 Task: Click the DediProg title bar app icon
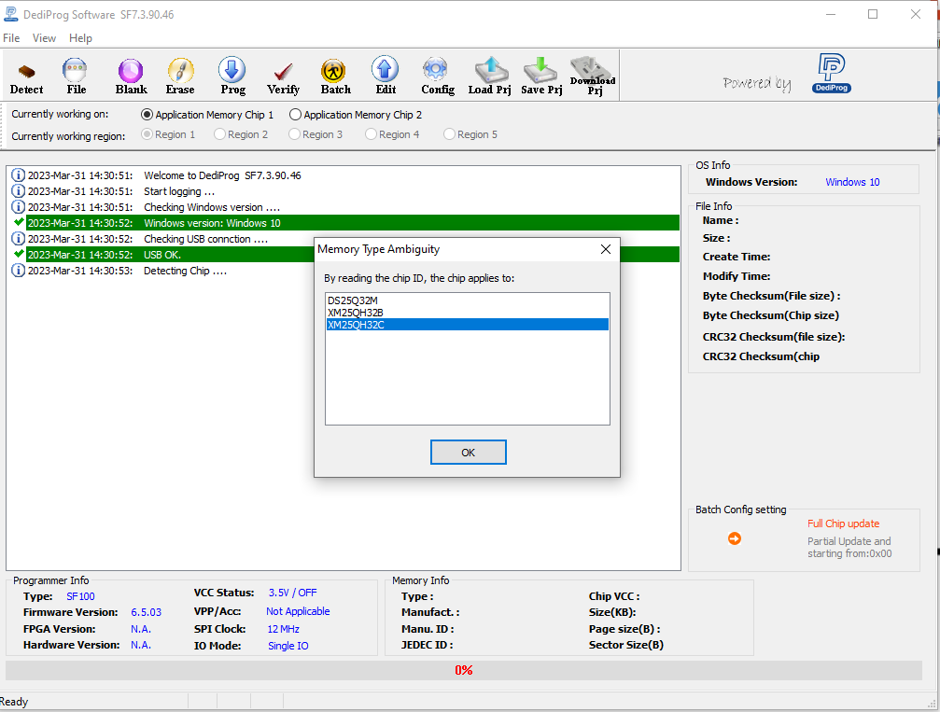coord(11,14)
